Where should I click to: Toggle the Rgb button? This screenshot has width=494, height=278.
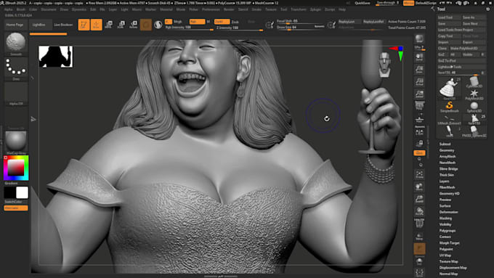pyautogui.click(x=197, y=21)
